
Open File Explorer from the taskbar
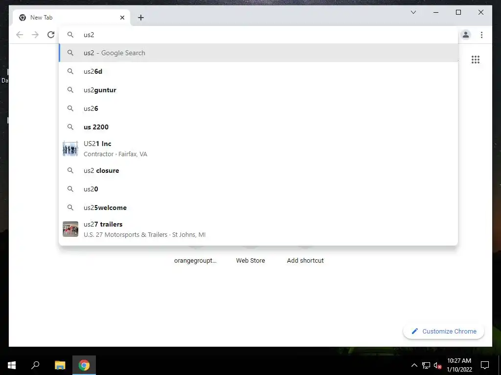(60, 365)
